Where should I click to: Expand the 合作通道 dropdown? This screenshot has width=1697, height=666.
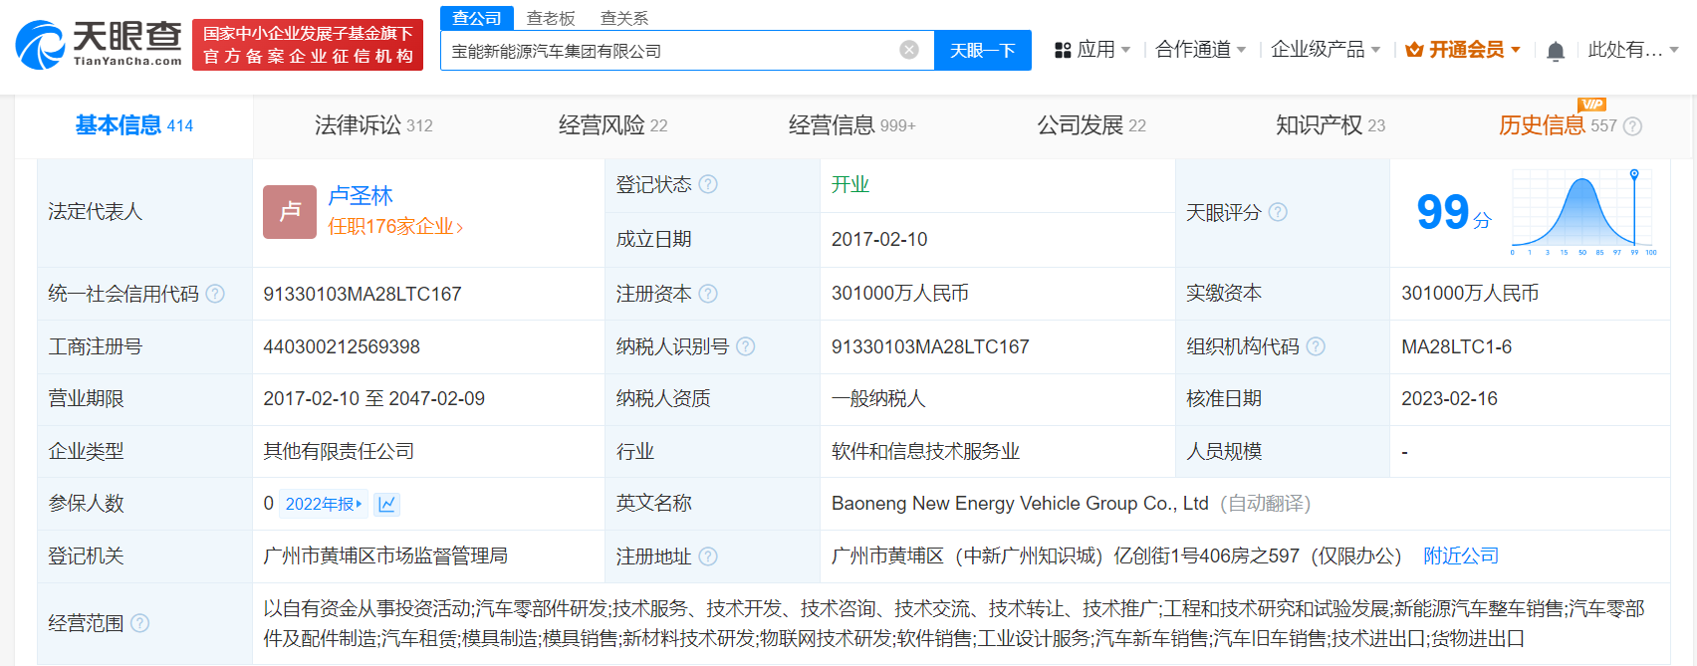(x=1200, y=50)
